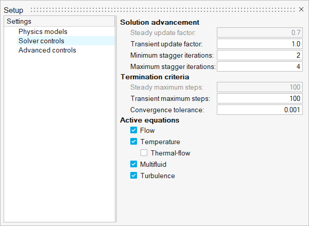Click the Transient update factor field
Viewport: 309px width, 226px height.
(x=260, y=44)
